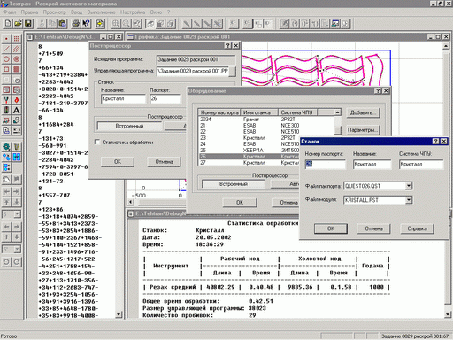Open the 'Правка' menu

[29, 12]
